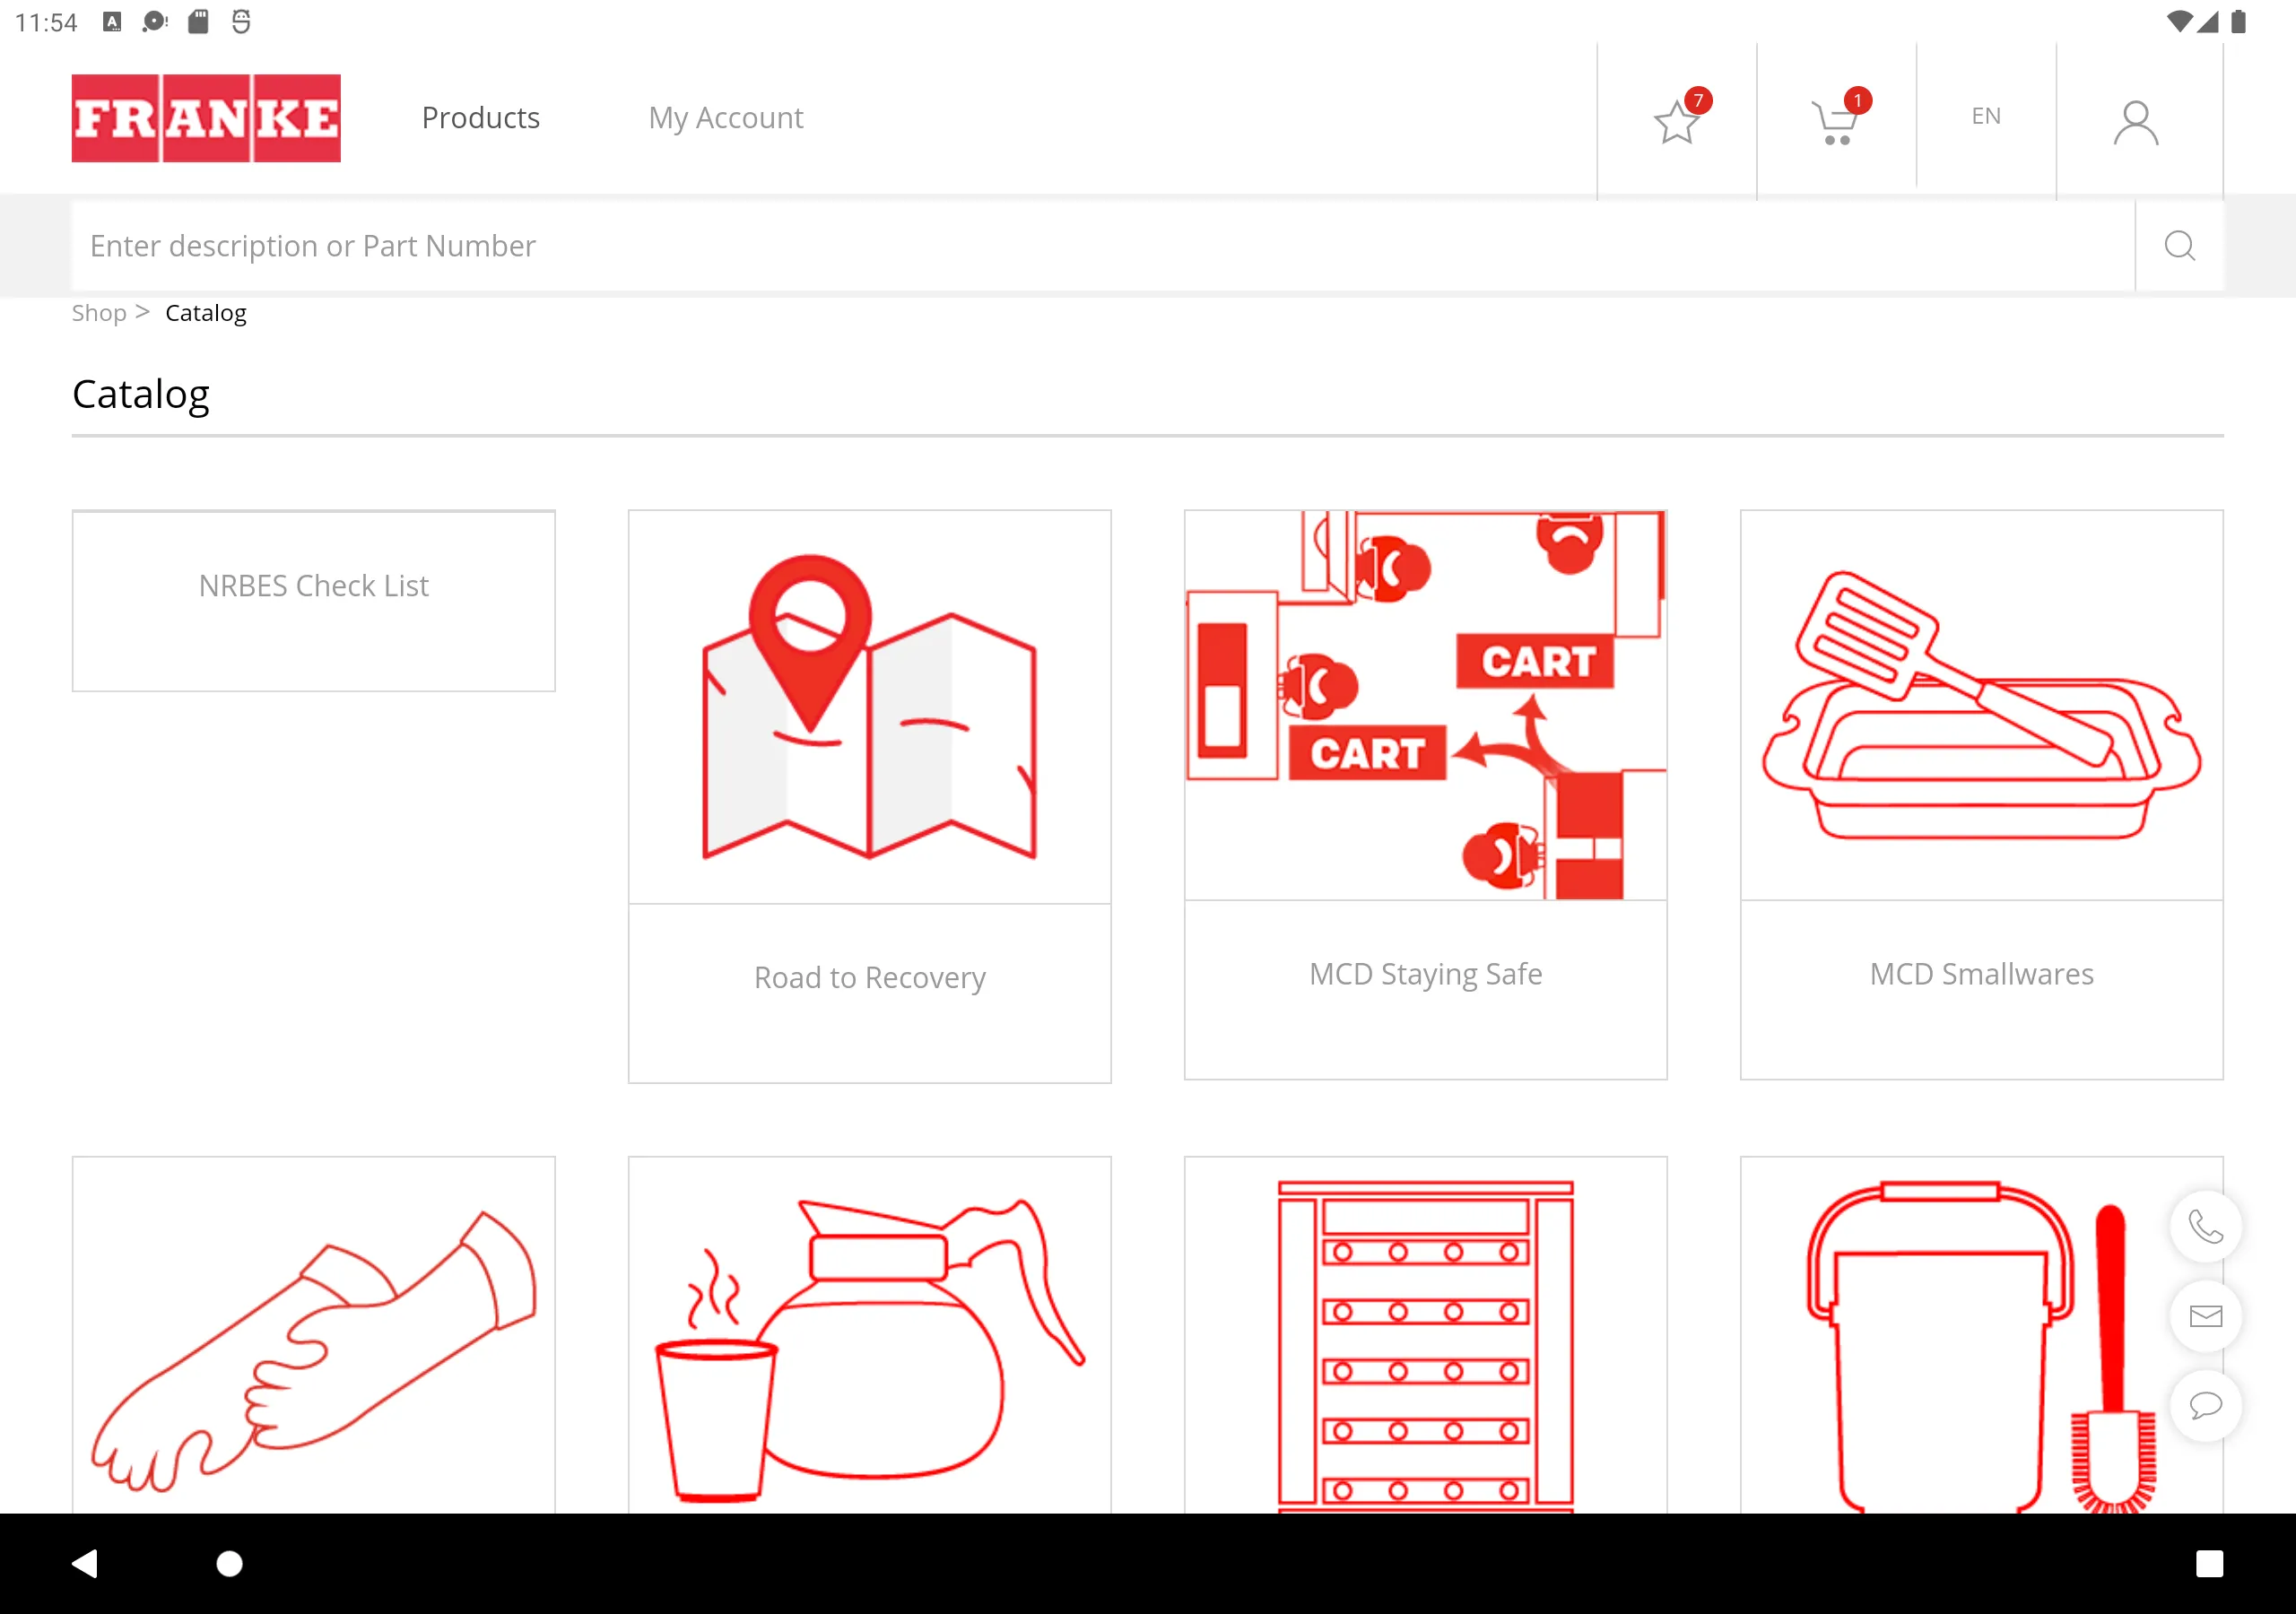
Task: Expand the My Account dropdown menu
Action: (726, 117)
